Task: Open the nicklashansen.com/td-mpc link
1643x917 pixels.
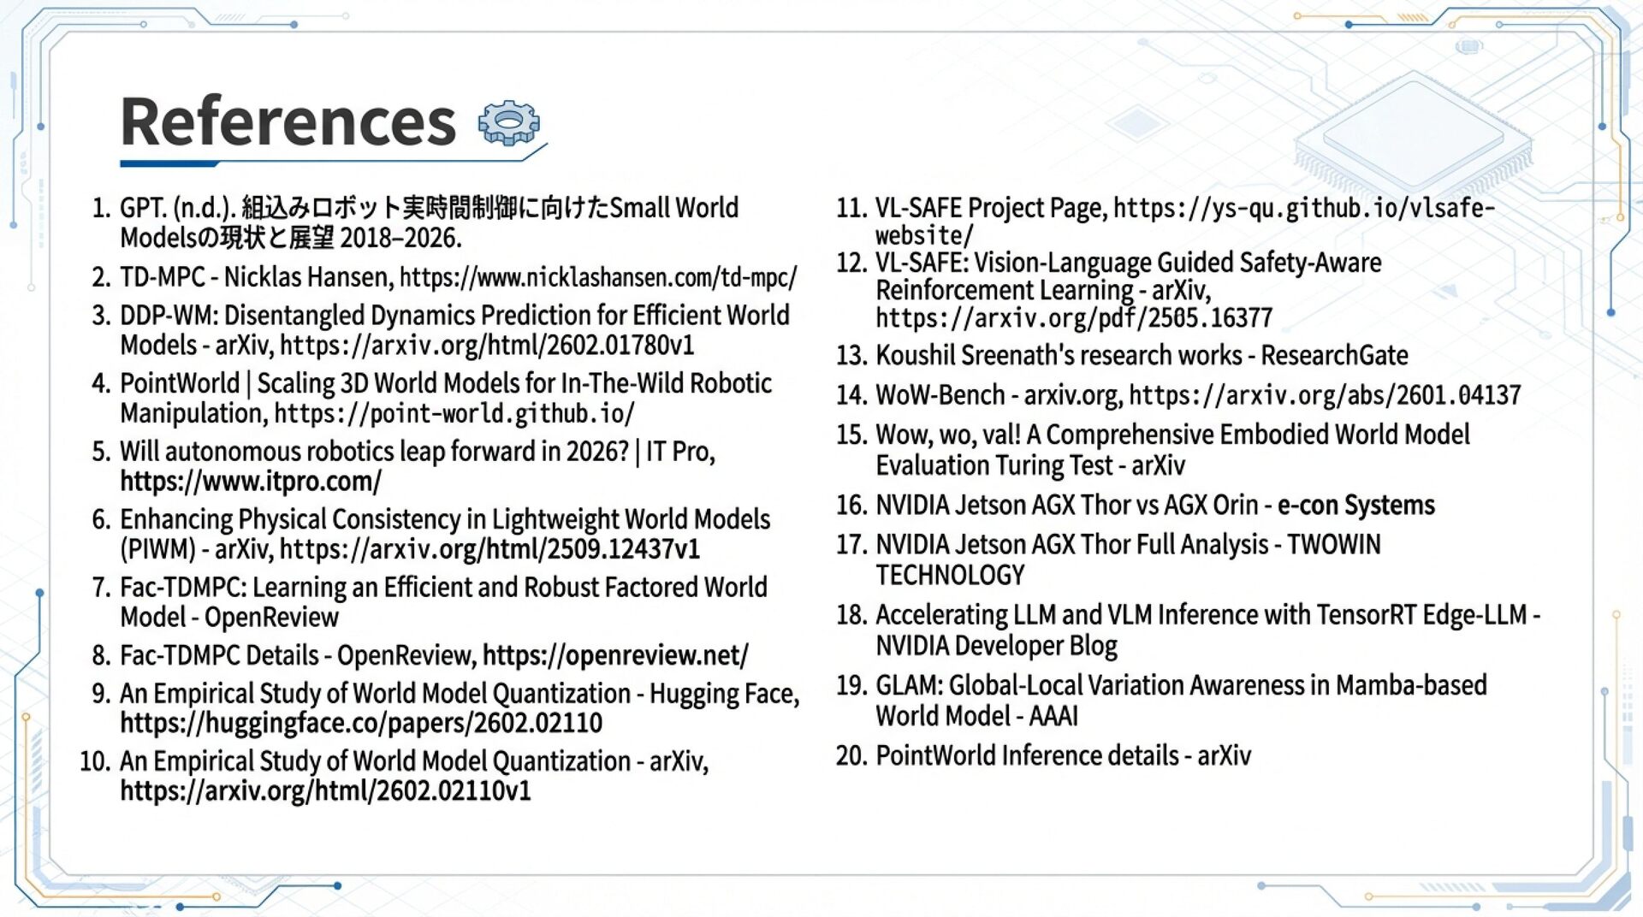Action: click(598, 277)
